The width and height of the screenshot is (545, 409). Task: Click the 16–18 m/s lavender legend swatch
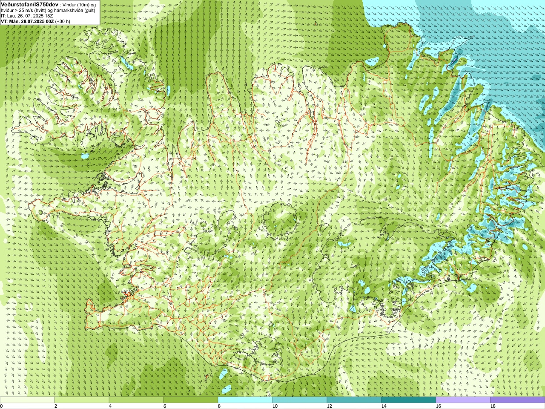pos(463,400)
